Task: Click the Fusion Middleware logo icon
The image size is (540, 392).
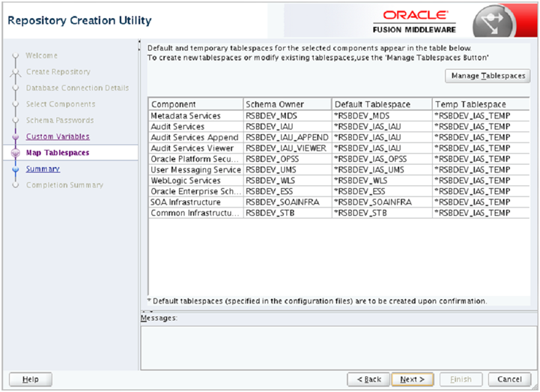Action: click(x=494, y=22)
